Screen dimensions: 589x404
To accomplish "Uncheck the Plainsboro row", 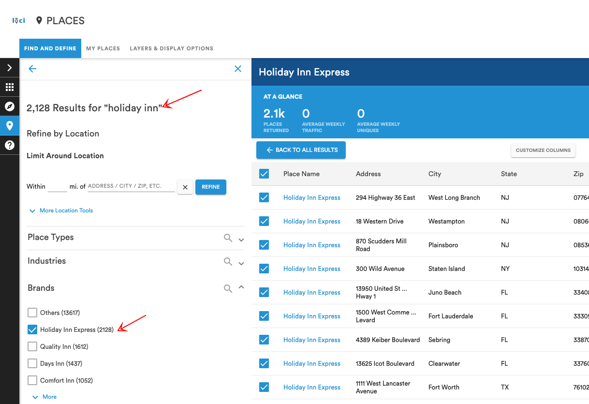I will (x=264, y=245).
